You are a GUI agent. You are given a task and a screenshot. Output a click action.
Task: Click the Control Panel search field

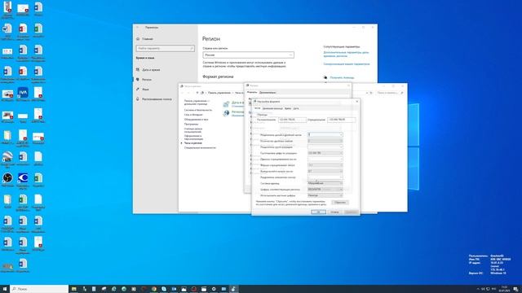tap(390, 93)
